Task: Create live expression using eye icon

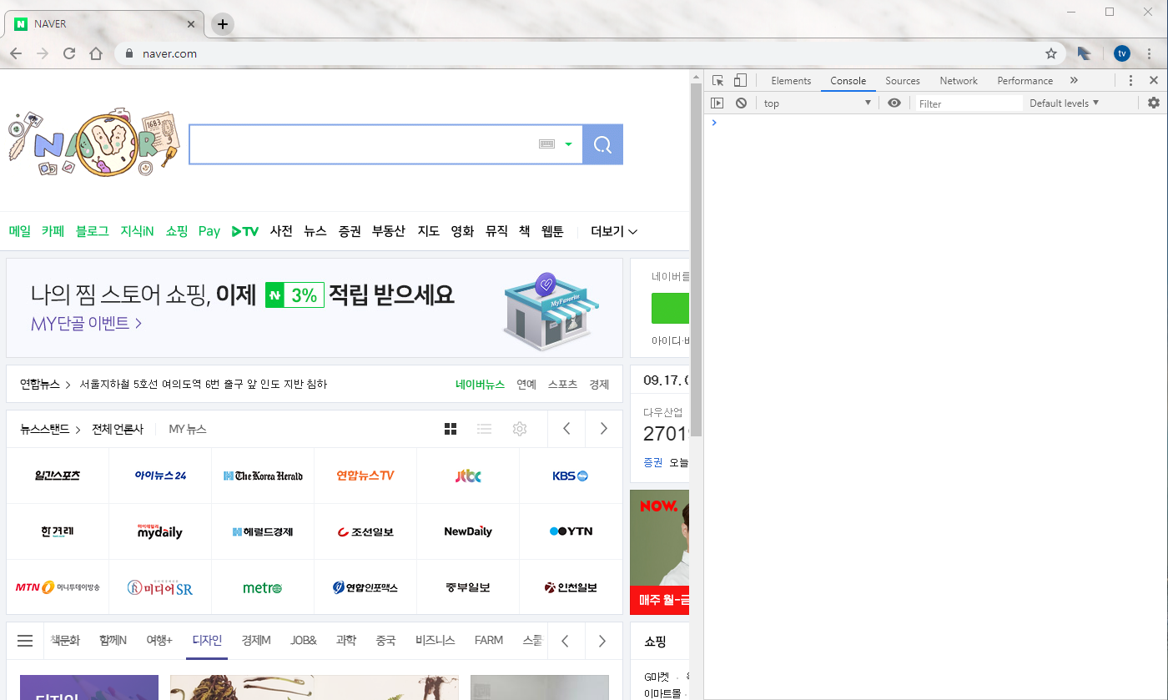Action: point(894,103)
